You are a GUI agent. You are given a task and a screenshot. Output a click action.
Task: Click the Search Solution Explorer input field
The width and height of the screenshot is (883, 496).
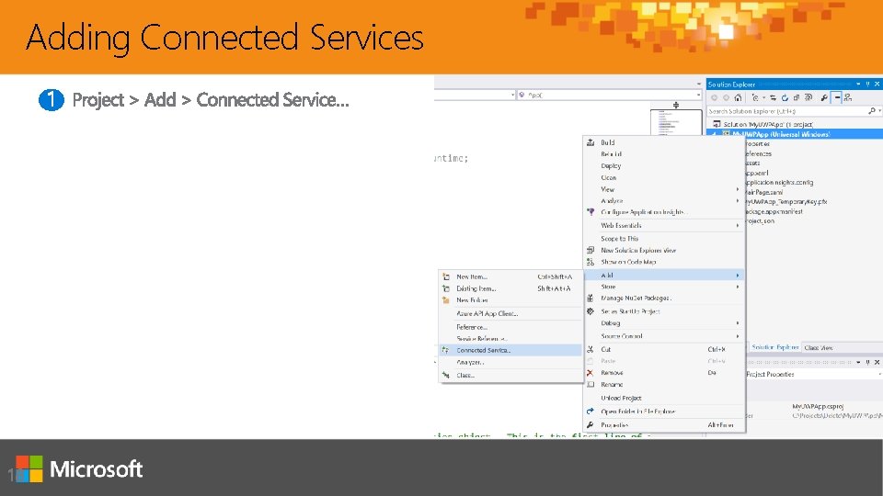(x=787, y=111)
